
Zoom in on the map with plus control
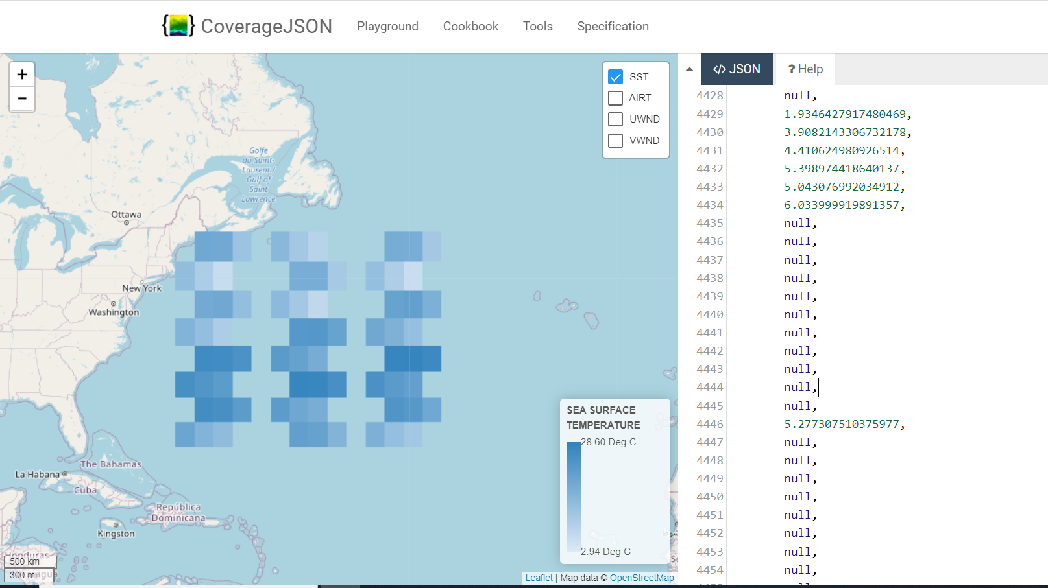click(22, 73)
